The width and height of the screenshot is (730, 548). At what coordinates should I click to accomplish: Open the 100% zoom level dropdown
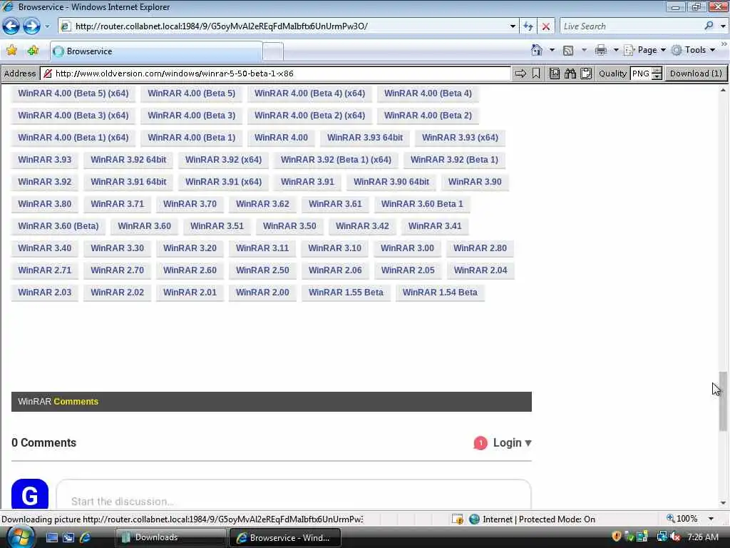pyautogui.click(x=711, y=519)
